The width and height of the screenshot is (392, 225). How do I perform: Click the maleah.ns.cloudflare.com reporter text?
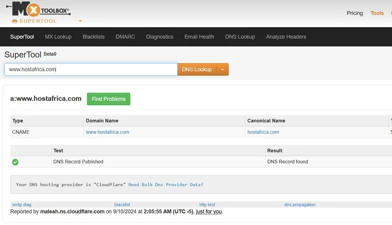pos(72,212)
